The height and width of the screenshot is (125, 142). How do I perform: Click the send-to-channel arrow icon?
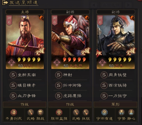click(5, 2)
